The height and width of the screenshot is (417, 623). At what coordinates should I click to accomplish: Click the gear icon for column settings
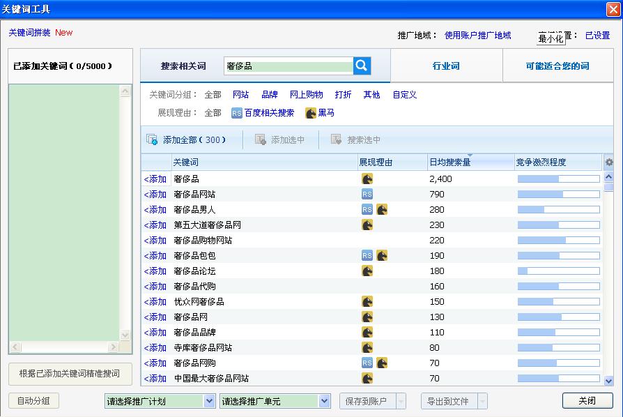[608, 162]
